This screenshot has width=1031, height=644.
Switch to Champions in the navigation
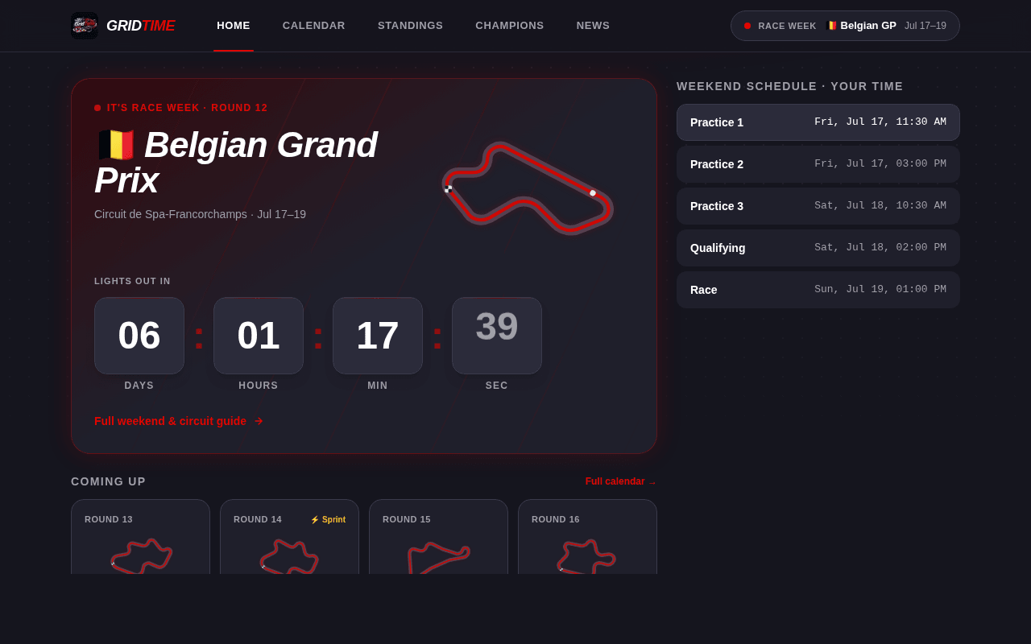(510, 26)
